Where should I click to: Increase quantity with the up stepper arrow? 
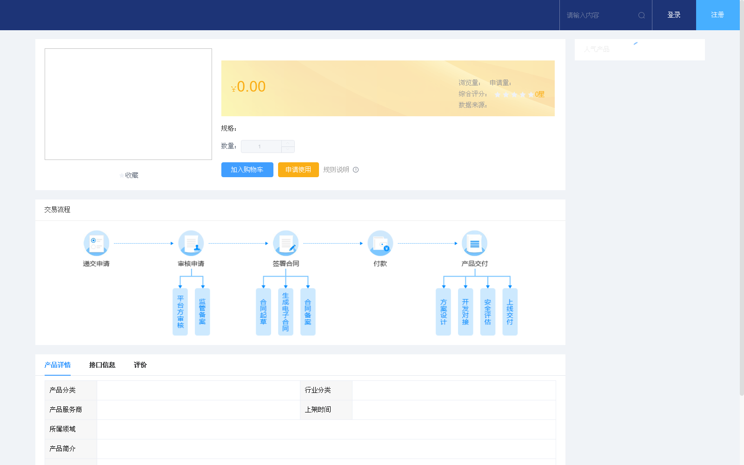[x=288, y=143]
